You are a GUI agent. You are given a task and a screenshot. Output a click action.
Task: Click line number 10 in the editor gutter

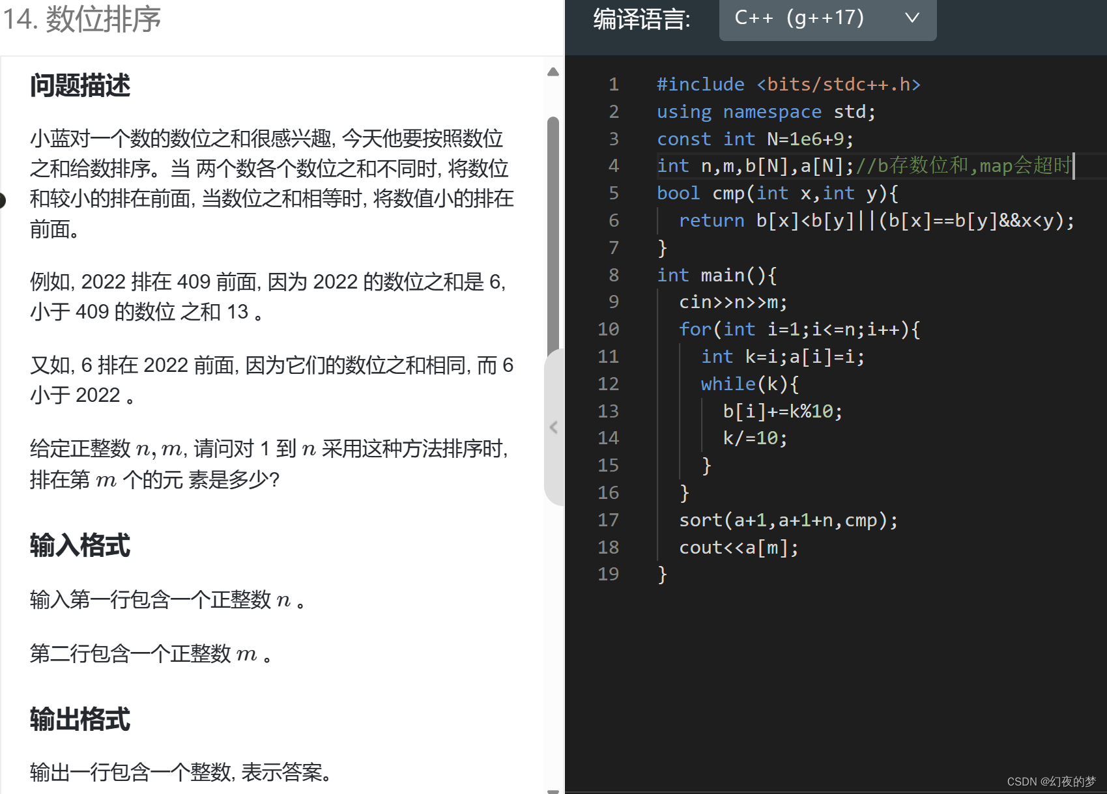(609, 330)
